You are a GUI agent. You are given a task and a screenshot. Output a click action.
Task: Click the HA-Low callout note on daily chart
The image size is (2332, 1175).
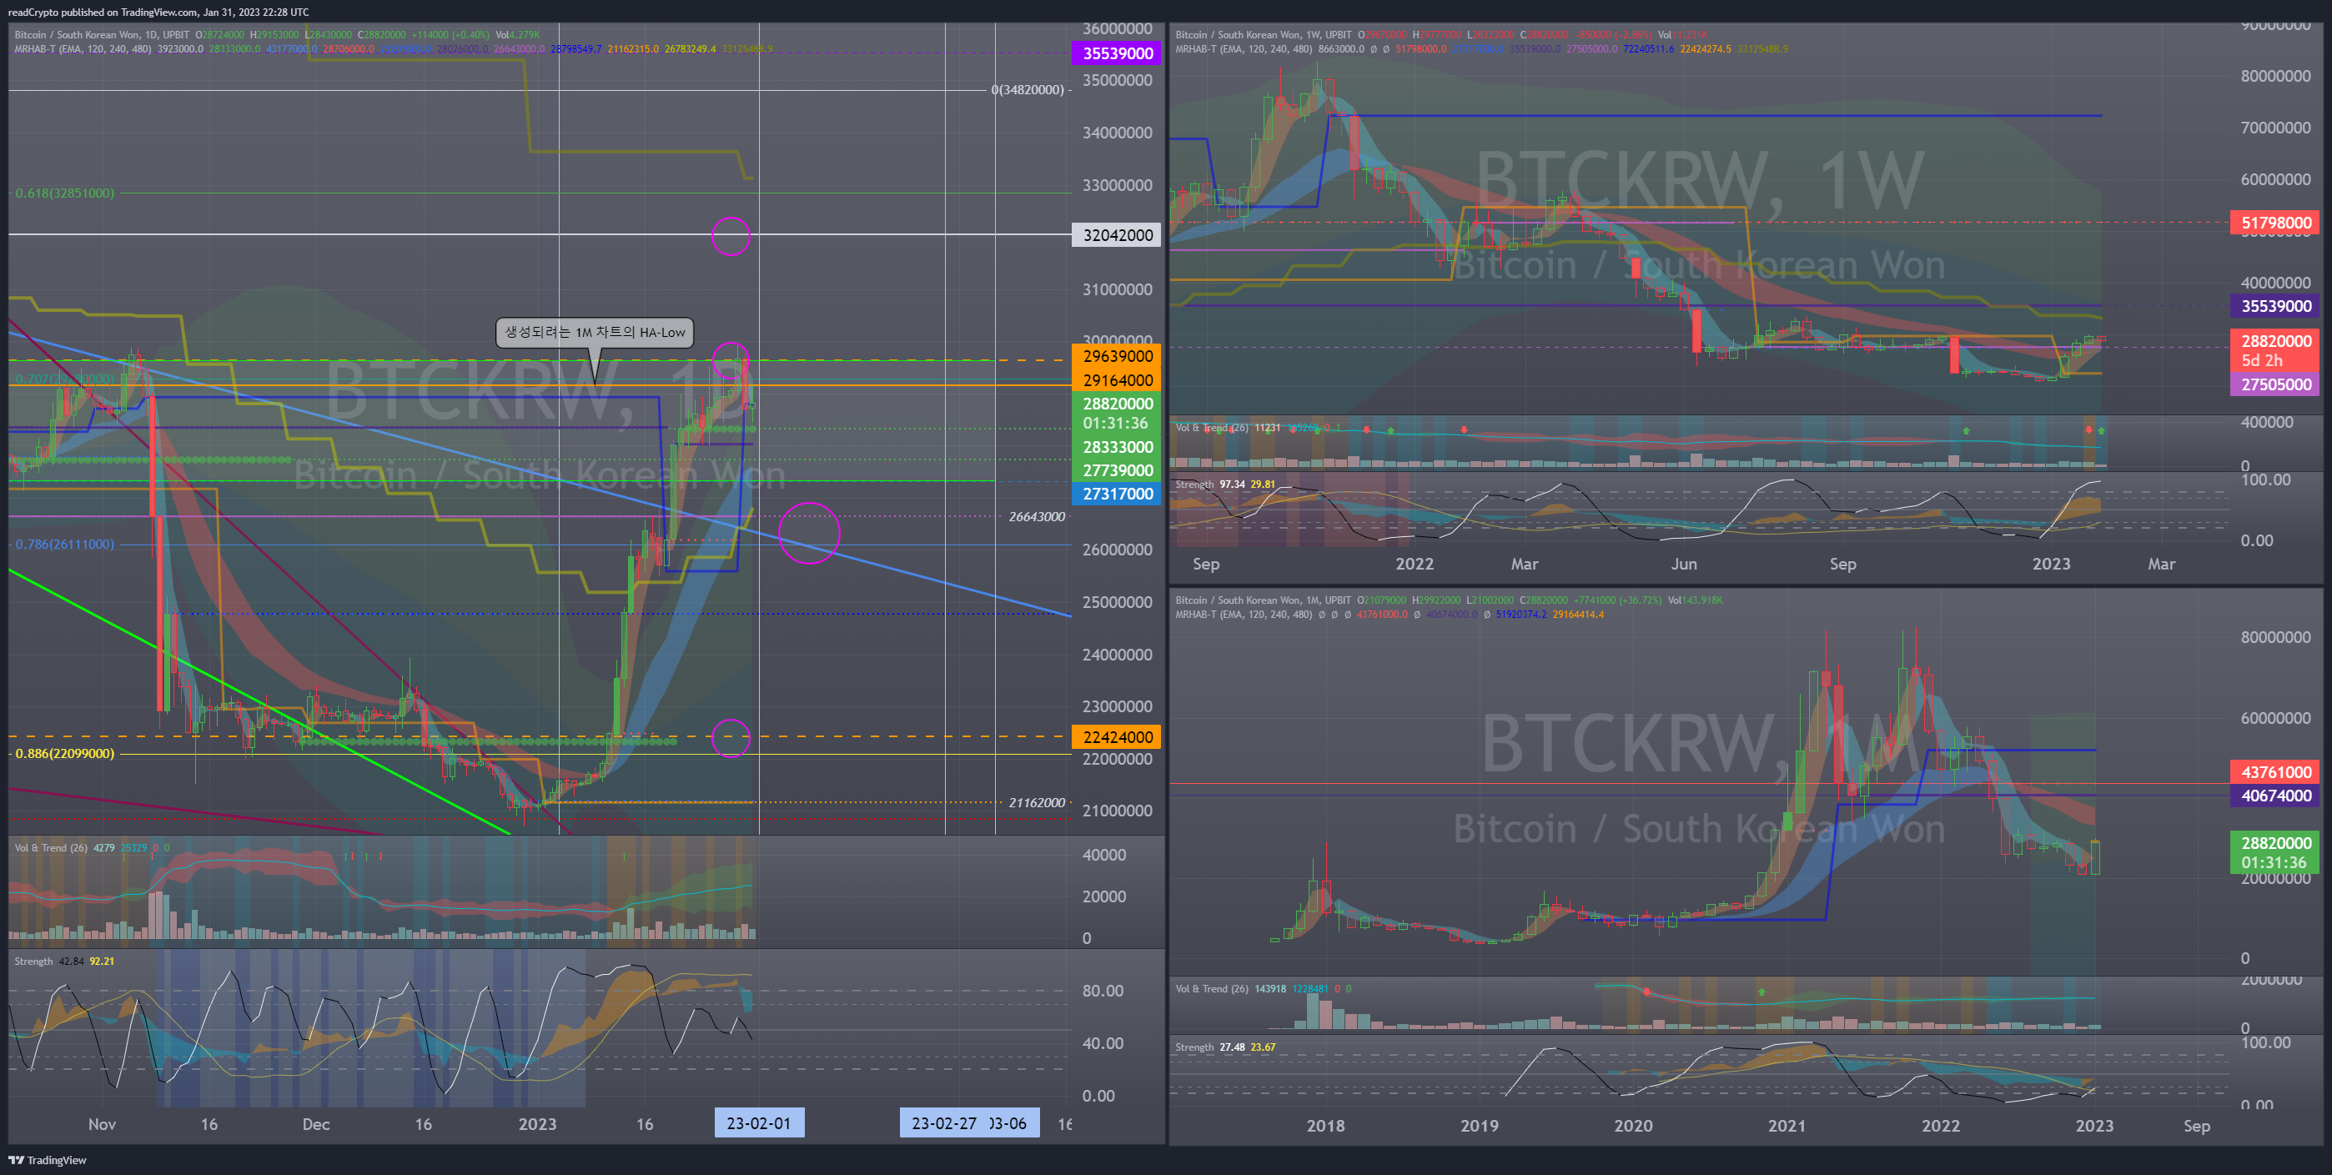click(595, 332)
